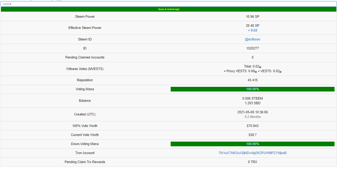Image resolution: width=337 pixels, height=169 pixels.
Task: Select the 1.203 SBD balance
Action: click(253, 103)
